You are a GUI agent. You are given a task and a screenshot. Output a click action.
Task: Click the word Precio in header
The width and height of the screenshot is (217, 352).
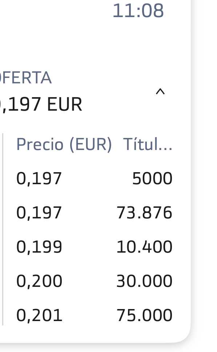point(40,144)
